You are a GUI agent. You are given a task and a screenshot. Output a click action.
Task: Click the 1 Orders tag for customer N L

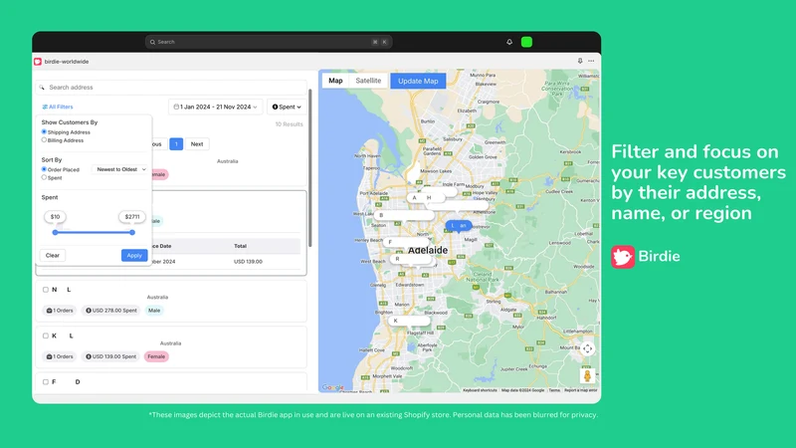pos(60,311)
